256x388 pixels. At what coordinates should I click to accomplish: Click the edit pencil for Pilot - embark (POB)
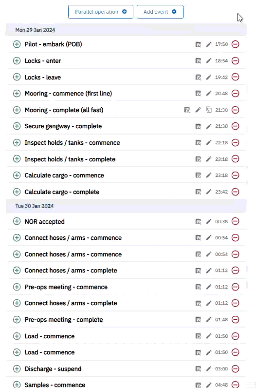tap(209, 44)
